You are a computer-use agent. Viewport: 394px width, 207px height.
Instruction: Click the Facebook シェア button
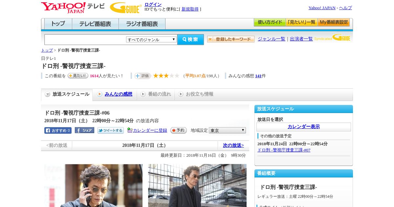point(84,130)
